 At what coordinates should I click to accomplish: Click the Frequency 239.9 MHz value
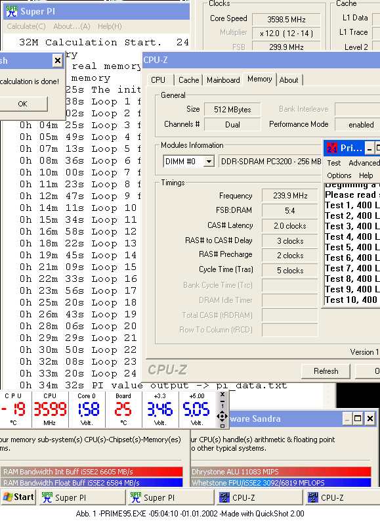290,196
